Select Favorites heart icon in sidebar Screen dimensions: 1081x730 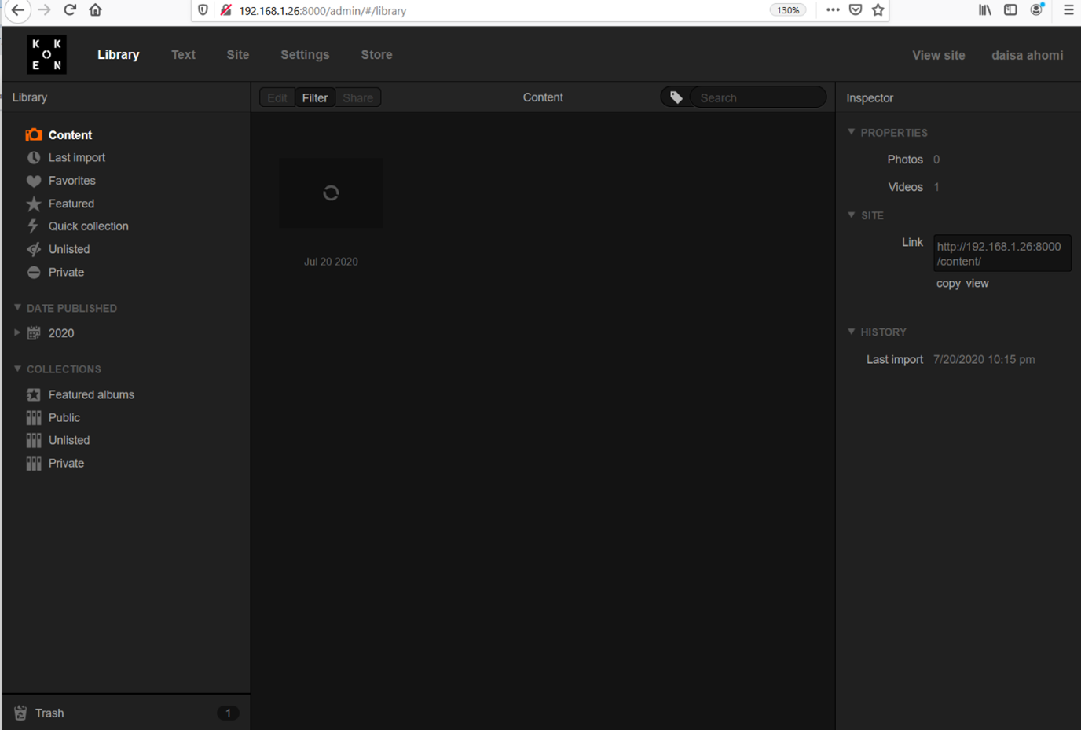pyautogui.click(x=34, y=181)
